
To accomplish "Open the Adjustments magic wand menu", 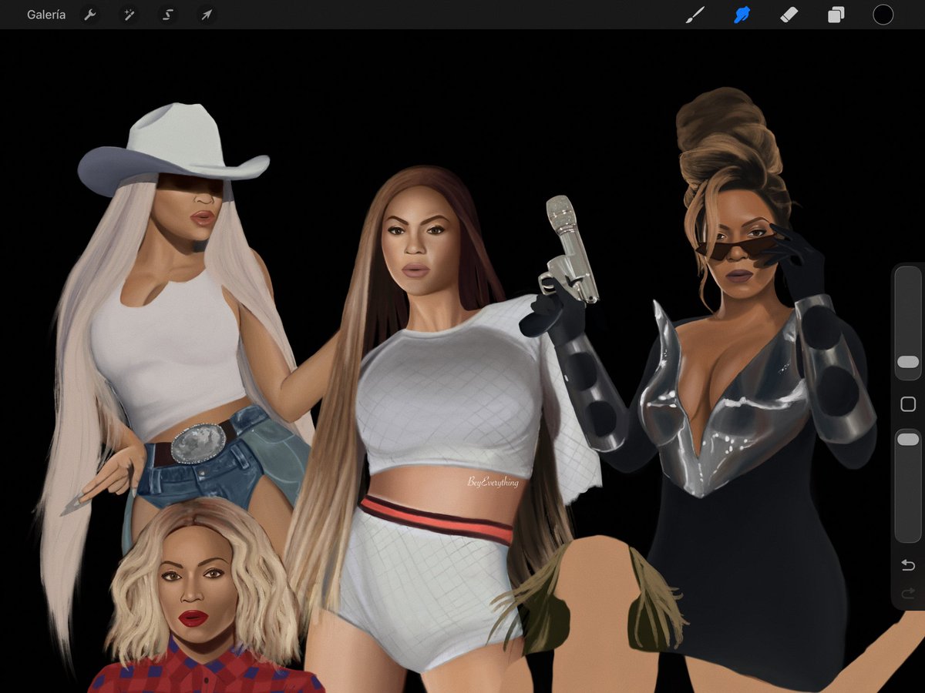I will 129,15.
